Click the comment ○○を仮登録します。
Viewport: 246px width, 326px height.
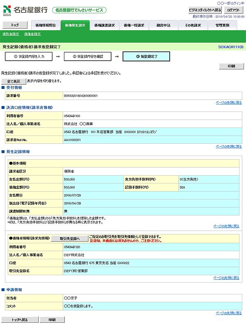78,306
